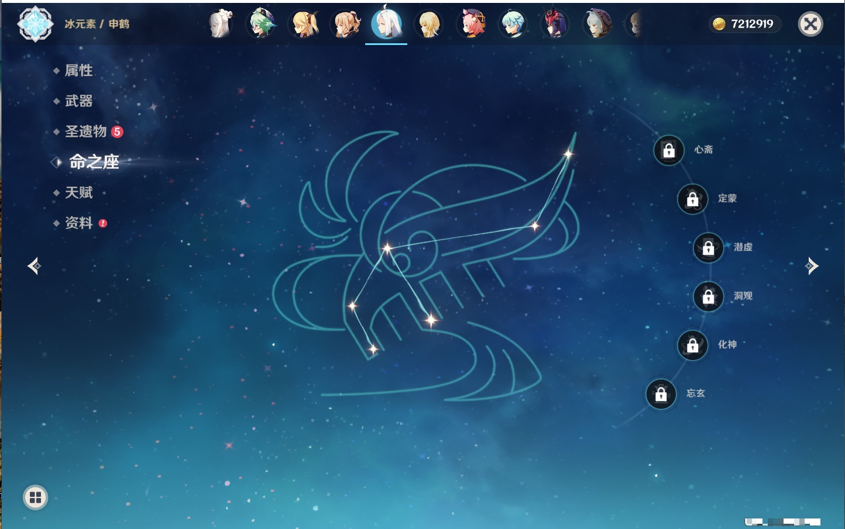
Task: Select the red-masked Kujou Sara avatar
Action: [554, 24]
